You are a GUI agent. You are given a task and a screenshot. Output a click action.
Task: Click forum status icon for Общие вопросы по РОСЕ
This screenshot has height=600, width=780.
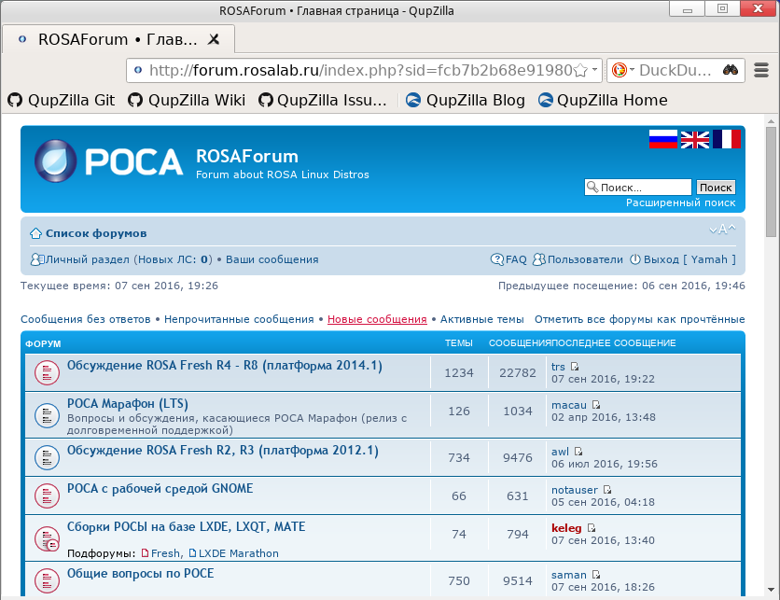48,580
